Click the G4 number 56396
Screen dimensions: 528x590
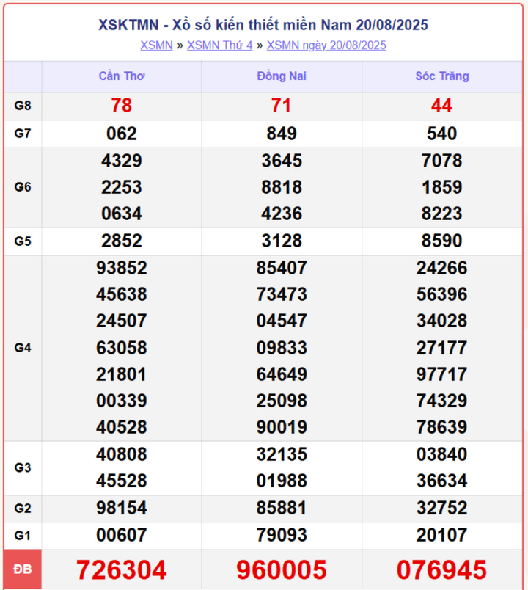click(x=442, y=294)
